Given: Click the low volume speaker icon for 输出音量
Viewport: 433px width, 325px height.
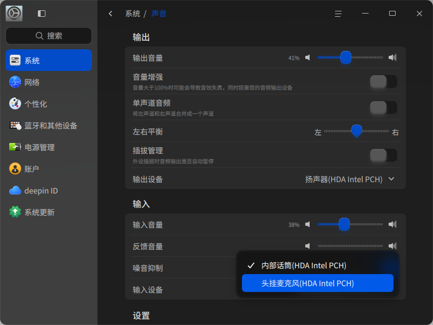Looking at the screenshot, I should click(307, 57).
